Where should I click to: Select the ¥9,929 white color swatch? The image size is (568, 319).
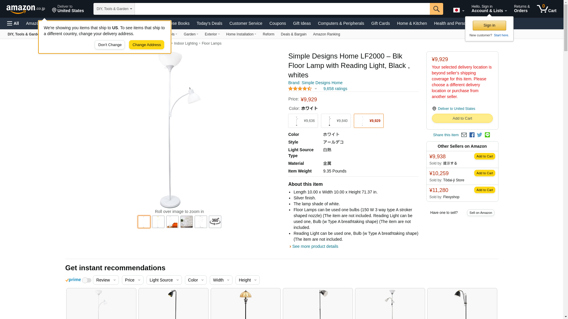368,121
